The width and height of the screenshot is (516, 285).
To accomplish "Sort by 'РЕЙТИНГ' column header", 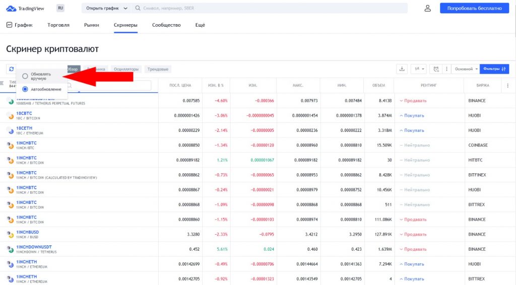I will point(428,86).
